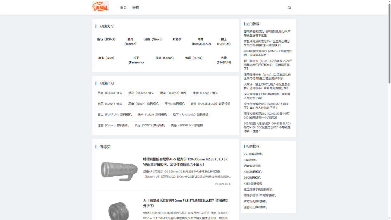Image resolution: width=391 pixels, height=220 pixels.
Task: Open hot article 体验评测分析索尼ZV-1三星期心得
Action: (267, 43)
